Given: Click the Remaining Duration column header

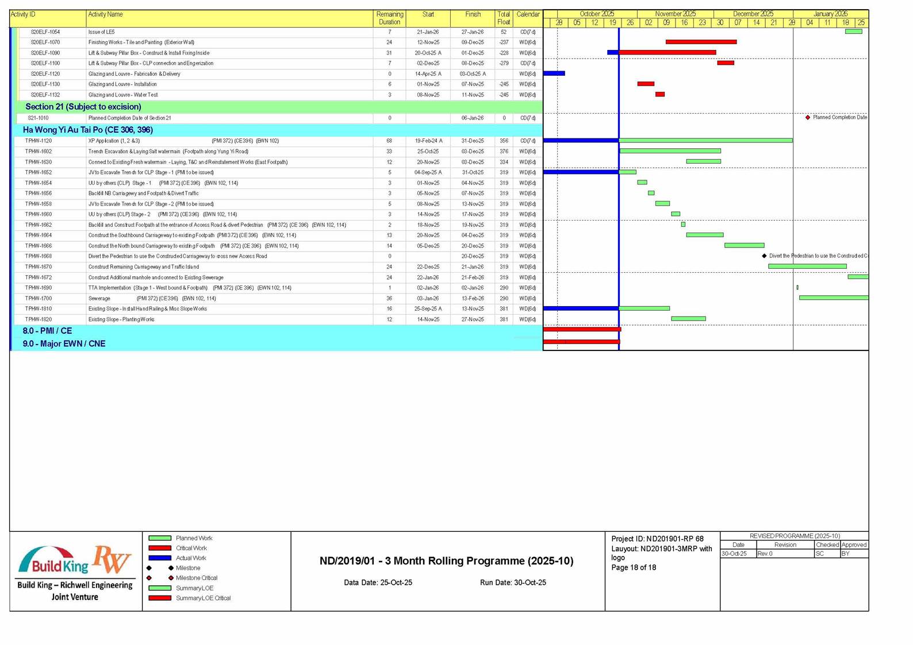Looking at the screenshot, I should [x=389, y=18].
